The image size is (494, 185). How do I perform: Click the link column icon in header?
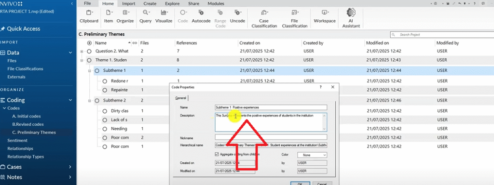click(135, 43)
